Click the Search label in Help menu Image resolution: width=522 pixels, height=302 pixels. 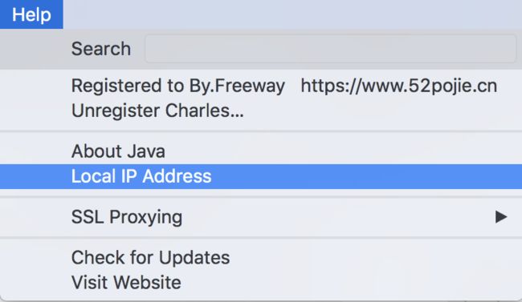(x=101, y=49)
